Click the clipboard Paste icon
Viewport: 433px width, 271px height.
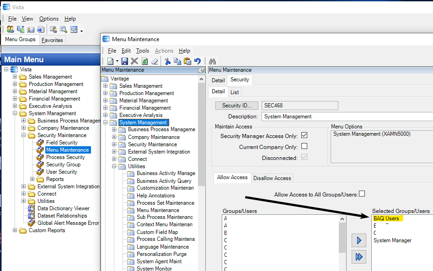187,61
